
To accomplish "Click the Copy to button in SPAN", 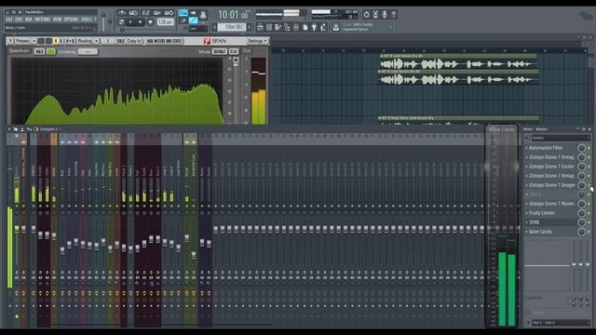I will tap(134, 41).
